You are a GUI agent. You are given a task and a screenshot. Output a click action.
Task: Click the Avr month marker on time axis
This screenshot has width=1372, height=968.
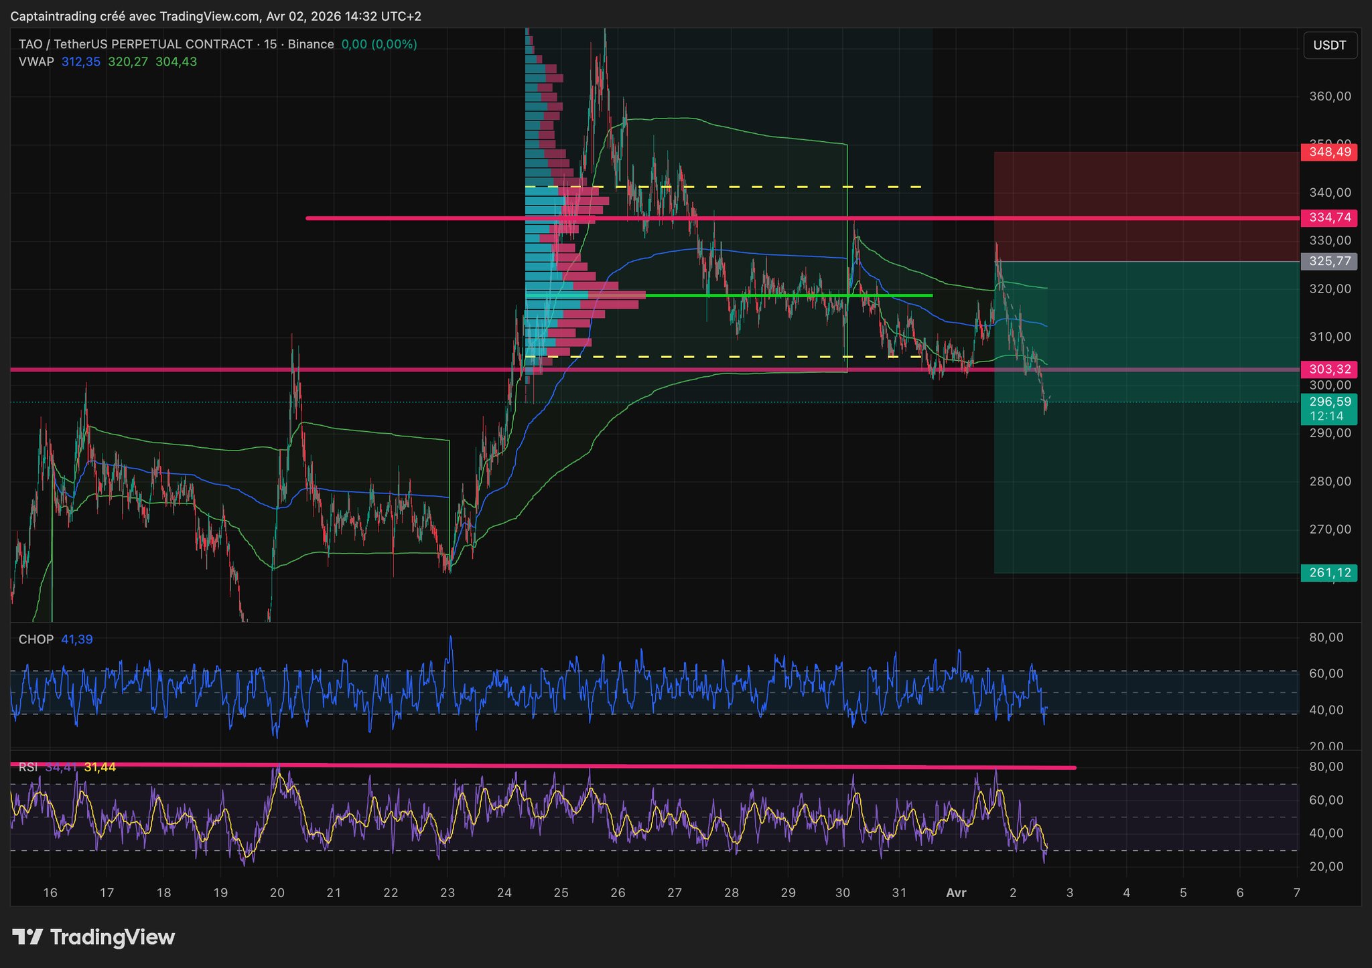pyautogui.click(x=956, y=893)
